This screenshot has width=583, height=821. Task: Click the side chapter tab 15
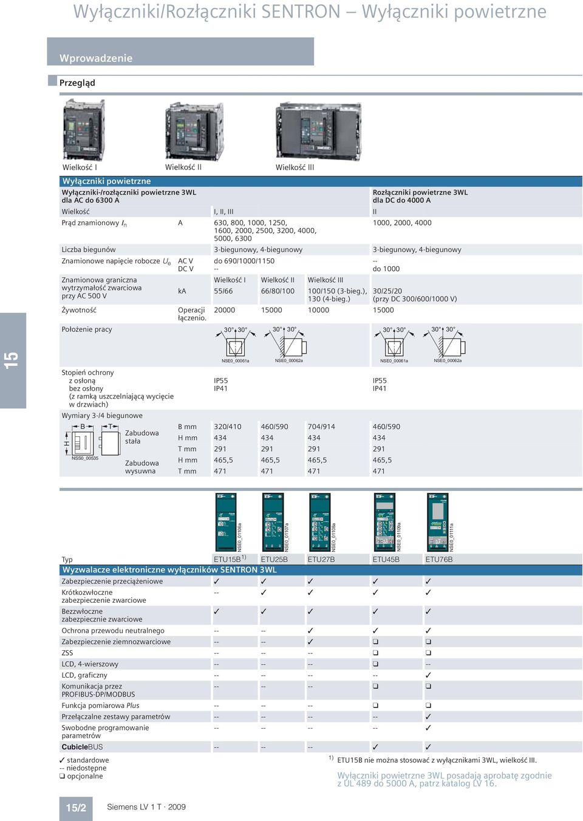point(13,360)
